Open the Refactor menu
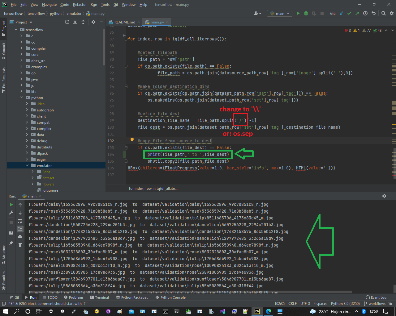396x316 pixels. (x=80, y=5)
